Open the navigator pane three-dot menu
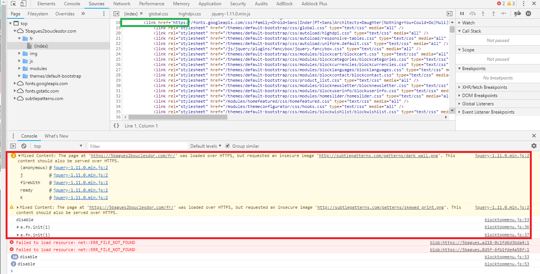The width and height of the screenshot is (540, 274). click(x=104, y=14)
